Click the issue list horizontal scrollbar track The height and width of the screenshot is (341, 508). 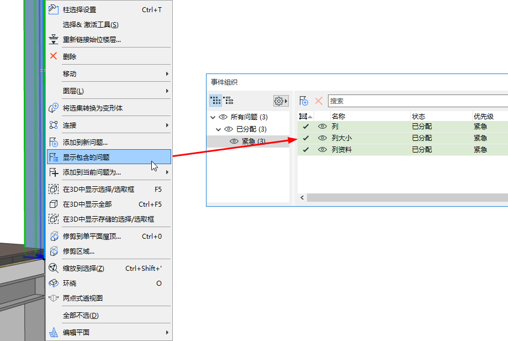coord(408,197)
